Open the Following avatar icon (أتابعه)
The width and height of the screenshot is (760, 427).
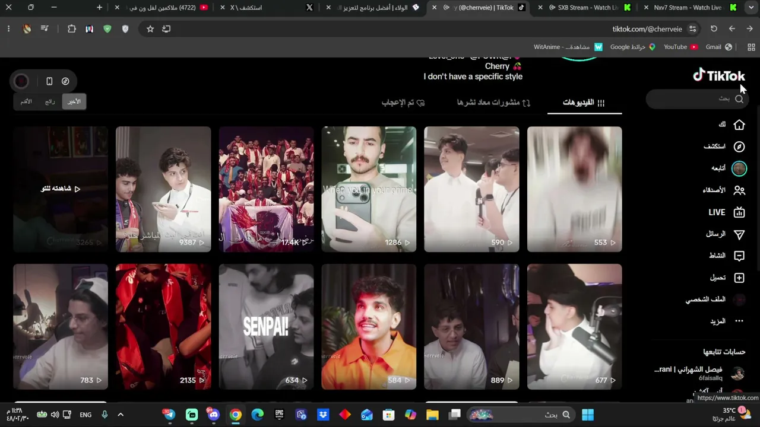[x=739, y=168]
